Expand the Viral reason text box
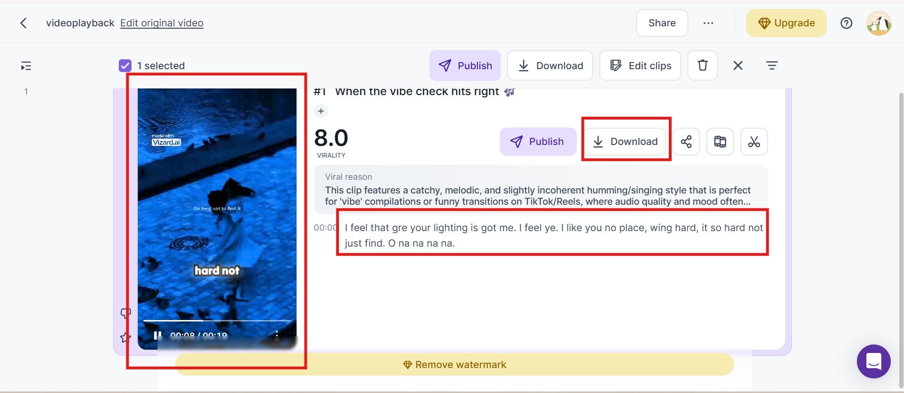Viewport: 904px width, 393px height. pos(541,190)
